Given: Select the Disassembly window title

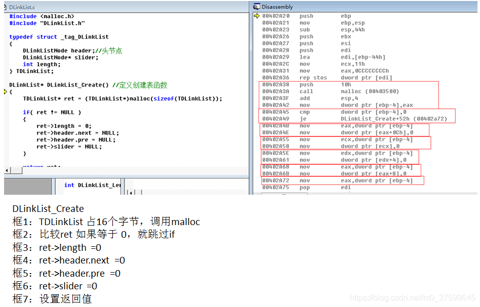Looking at the screenshot, I should coord(277,7).
